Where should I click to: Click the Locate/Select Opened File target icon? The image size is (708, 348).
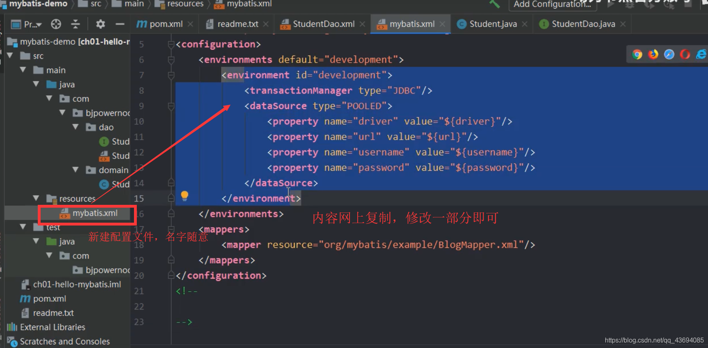[56, 24]
